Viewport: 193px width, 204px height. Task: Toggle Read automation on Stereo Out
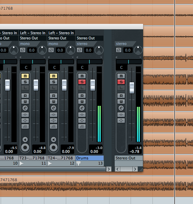121,96
